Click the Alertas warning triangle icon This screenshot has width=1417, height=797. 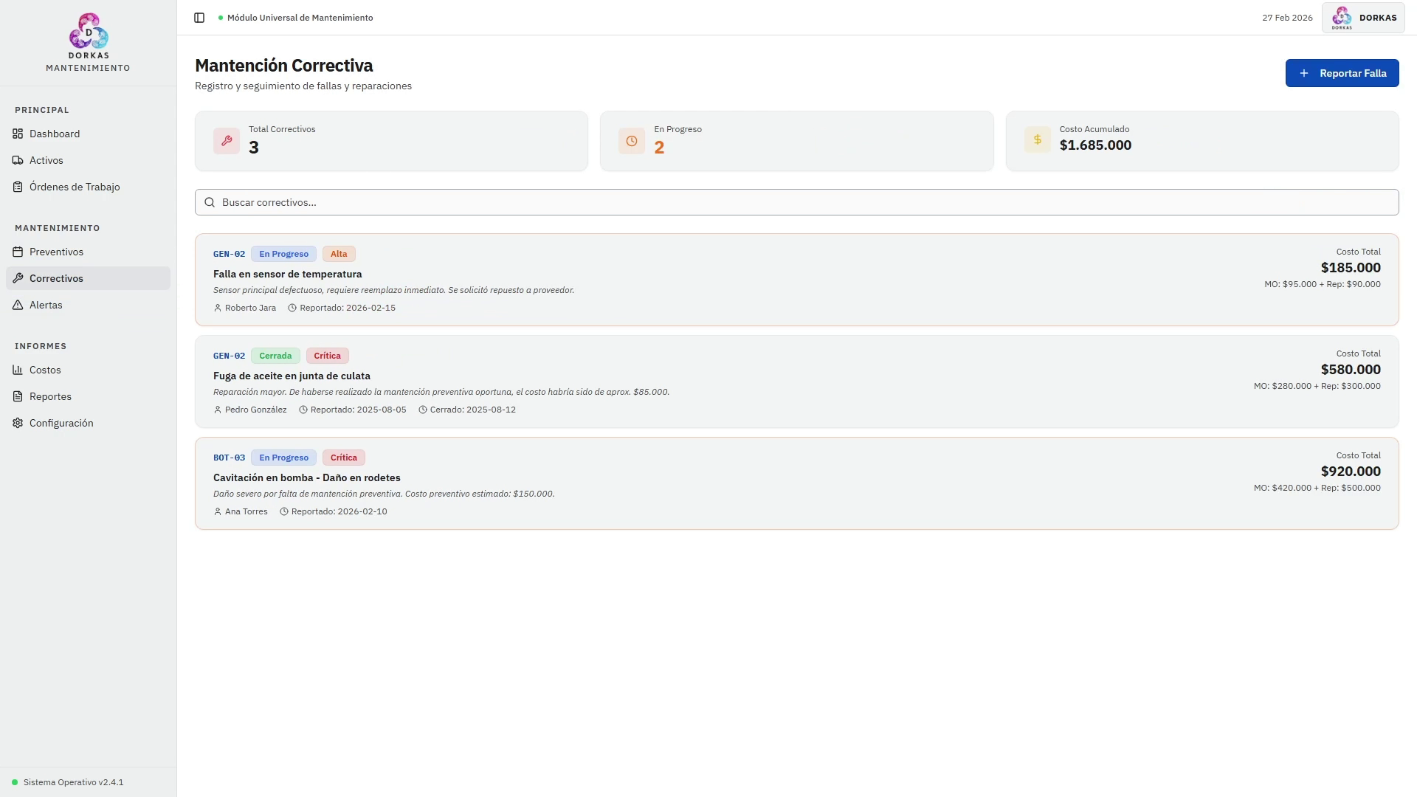point(18,305)
